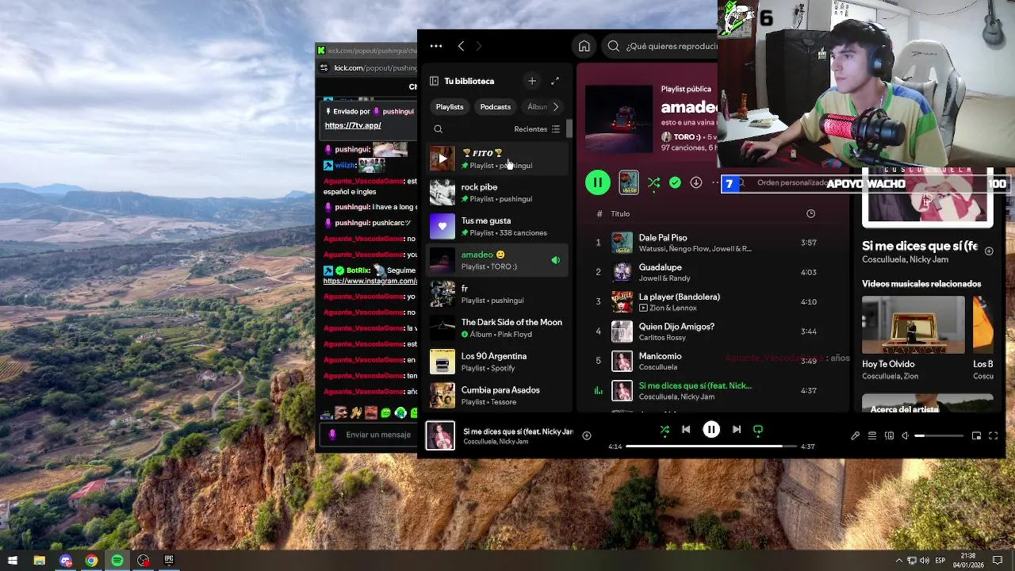The width and height of the screenshot is (1015, 571).
Task: Download the playlist with the download icon
Action: (x=695, y=182)
